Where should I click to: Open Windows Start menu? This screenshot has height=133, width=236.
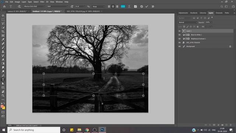pos(4,130)
